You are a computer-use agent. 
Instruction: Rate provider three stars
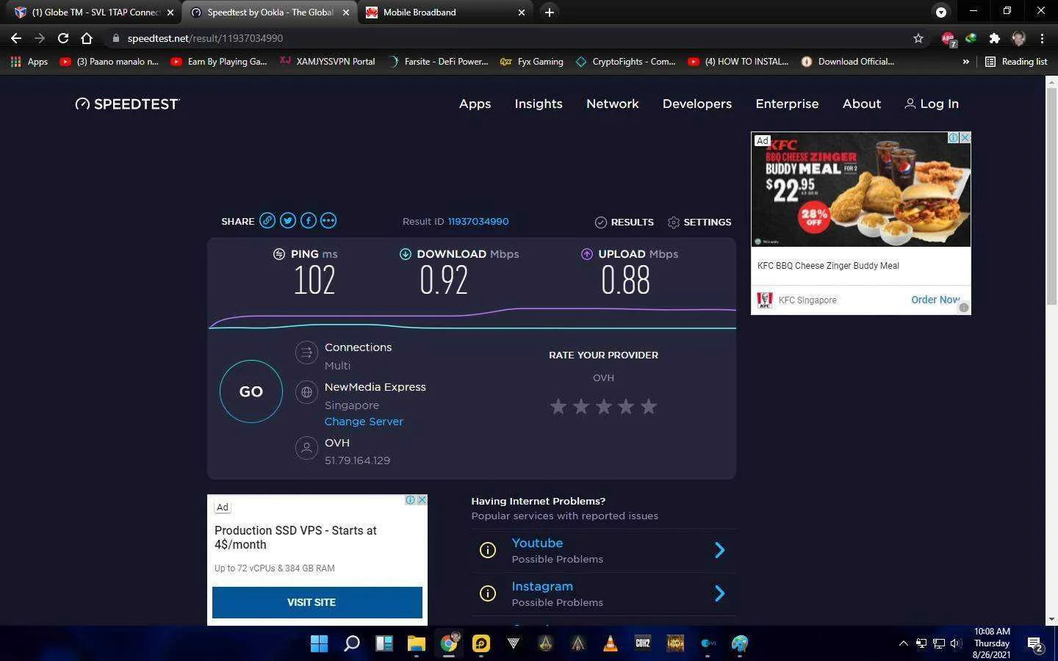tap(603, 406)
